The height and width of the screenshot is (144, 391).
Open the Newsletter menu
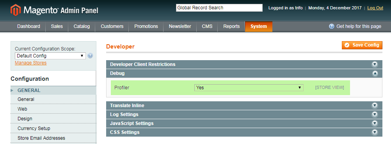pos(180,26)
